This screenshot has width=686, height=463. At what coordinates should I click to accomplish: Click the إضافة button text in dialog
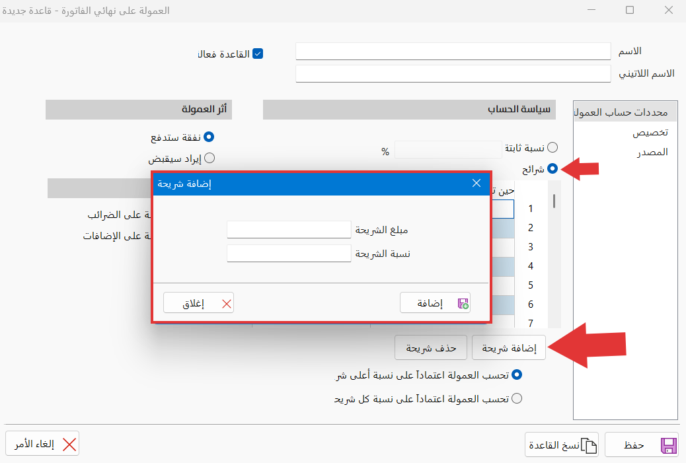430,303
